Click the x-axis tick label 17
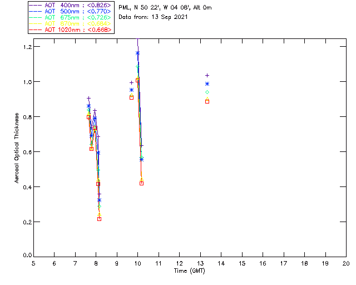 click(284, 263)
